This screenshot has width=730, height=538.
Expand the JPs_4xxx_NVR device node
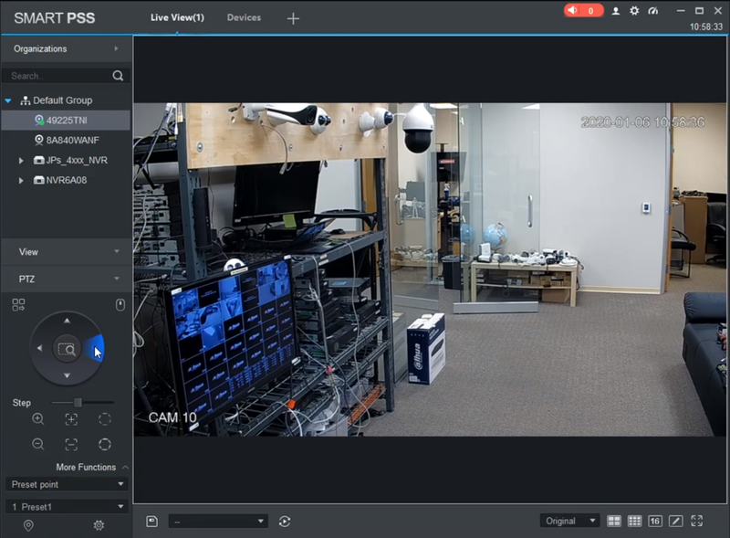[22, 161]
